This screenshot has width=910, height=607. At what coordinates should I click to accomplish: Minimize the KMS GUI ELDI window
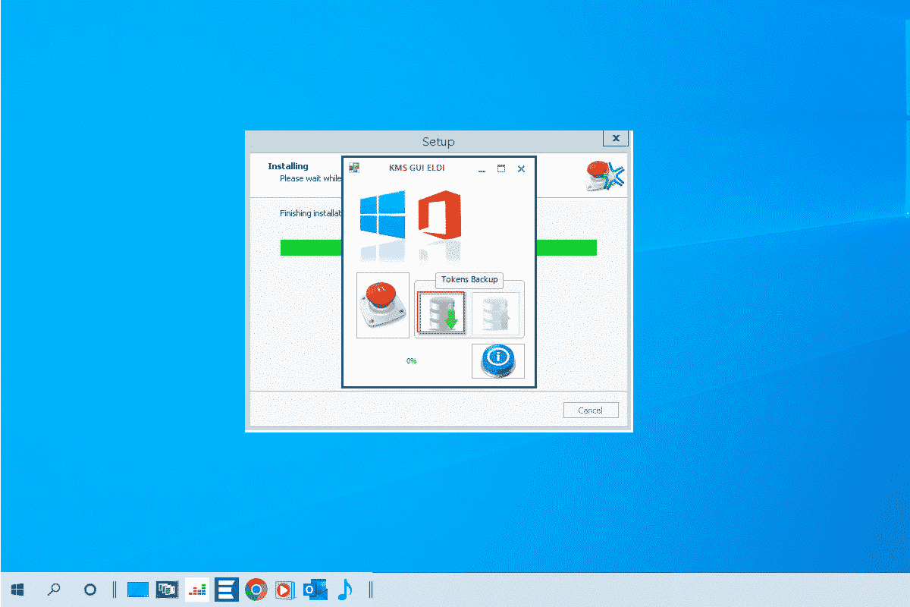click(482, 170)
